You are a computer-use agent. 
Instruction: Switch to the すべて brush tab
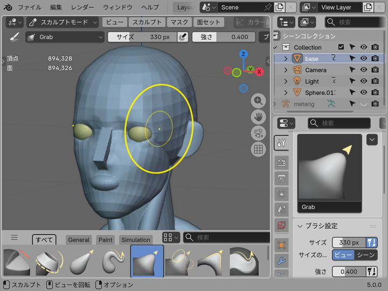(44, 239)
